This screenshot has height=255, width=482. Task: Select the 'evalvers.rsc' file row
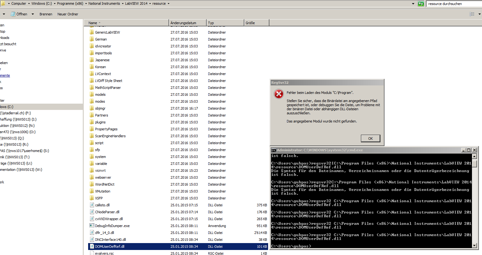[178, 253]
